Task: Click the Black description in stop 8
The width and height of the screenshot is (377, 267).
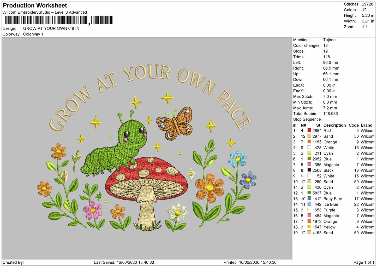Action: coord(328,170)
